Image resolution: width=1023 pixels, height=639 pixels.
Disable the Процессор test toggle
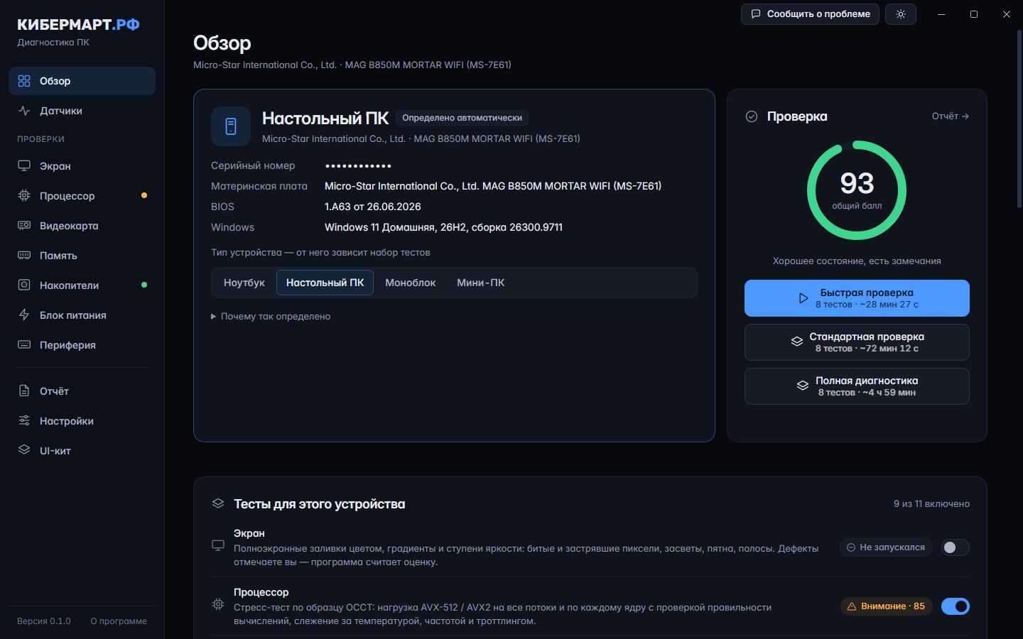pos(955,606)
